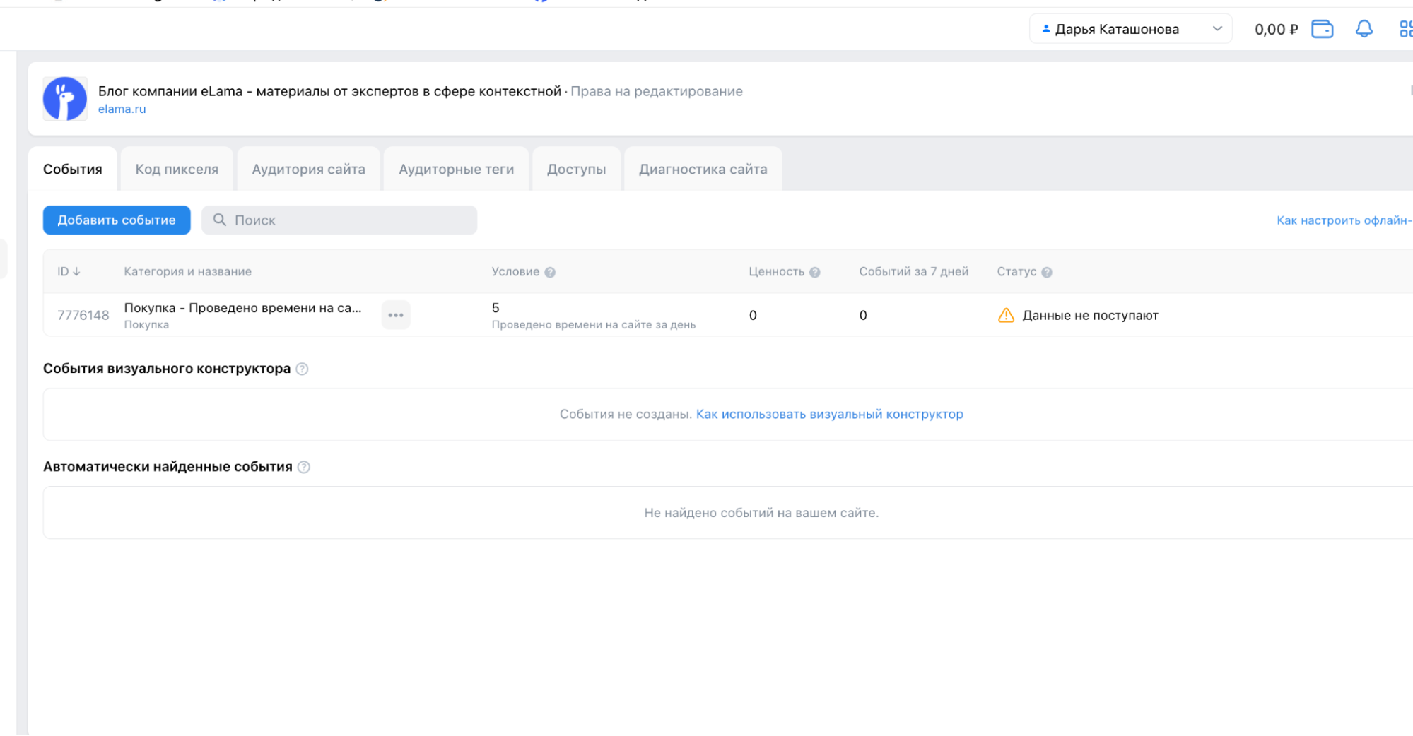Go to Диагностика сайта tab

pos(703,170)
